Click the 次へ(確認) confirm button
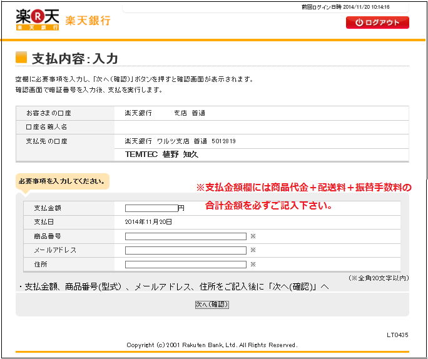Image resolution: width=428 pixels, height=359 pixels. [x=212, y=305]
